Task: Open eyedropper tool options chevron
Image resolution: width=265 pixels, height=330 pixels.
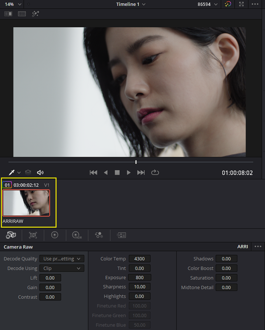Action: pos(19,172)
